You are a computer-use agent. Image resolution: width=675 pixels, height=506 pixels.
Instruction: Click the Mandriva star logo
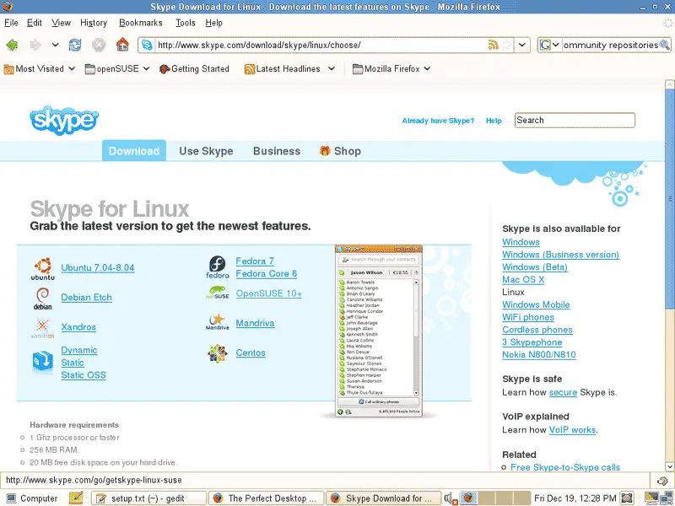[218, 322]
